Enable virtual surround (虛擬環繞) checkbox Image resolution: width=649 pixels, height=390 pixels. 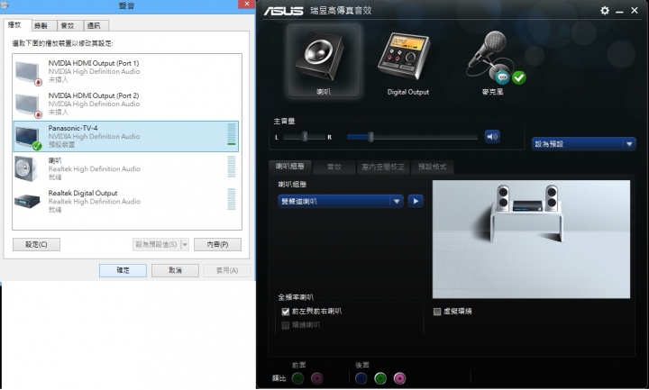437,312
